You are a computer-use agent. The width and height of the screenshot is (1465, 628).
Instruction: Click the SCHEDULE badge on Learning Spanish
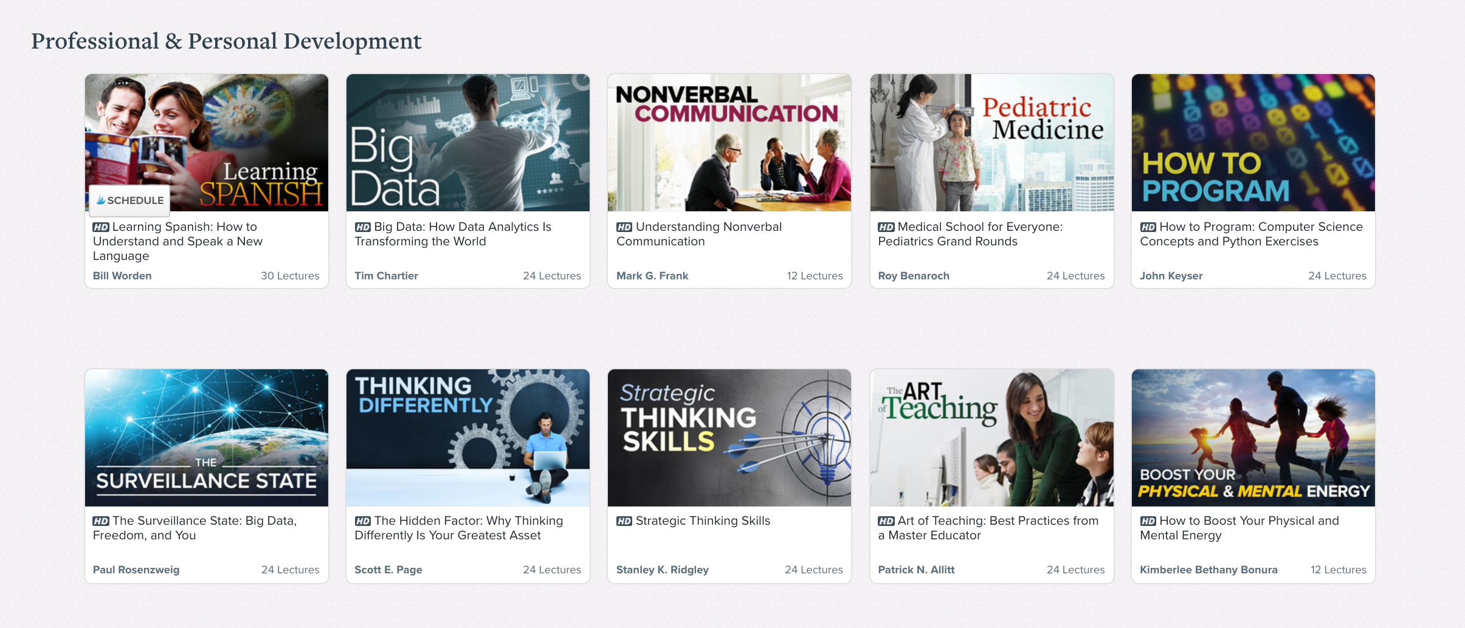(x=129, y=200)
